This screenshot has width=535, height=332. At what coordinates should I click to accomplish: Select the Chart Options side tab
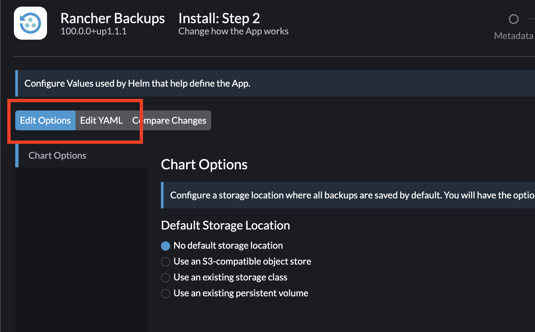click(x=57, y=155)
